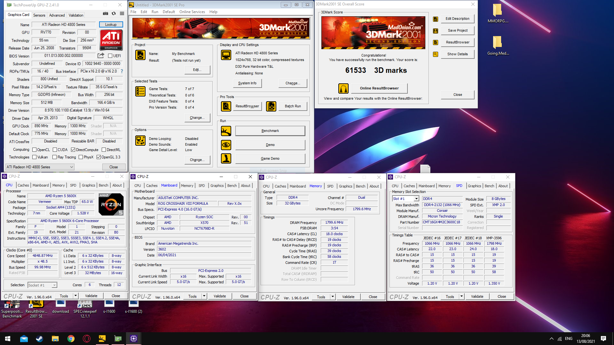Open Windows Start menu
Image resolution: width=614 pixels, height=345 pixels.
(x=8, y=339)
